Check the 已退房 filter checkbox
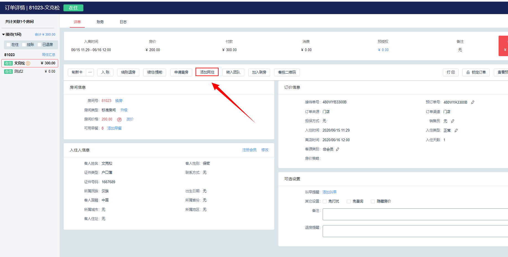Screen dimensions: 508x257 pyautogui.click(x=39, y=44)
